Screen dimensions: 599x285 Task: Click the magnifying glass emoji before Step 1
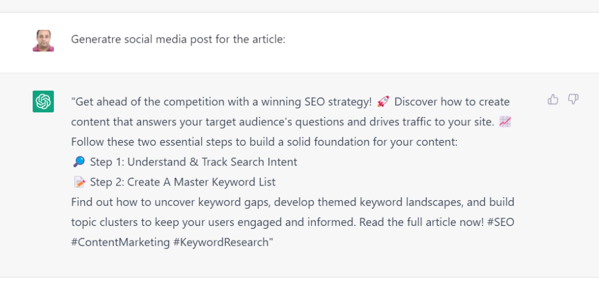78,162
